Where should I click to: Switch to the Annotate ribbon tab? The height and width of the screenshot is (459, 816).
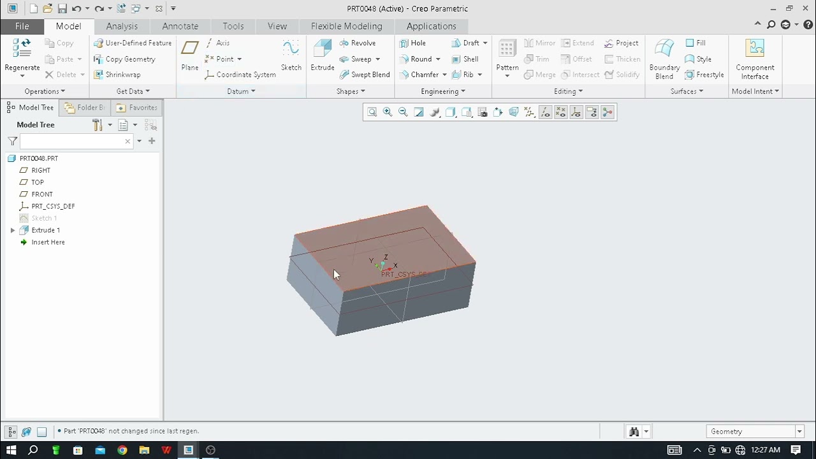(x=180, y=26)
